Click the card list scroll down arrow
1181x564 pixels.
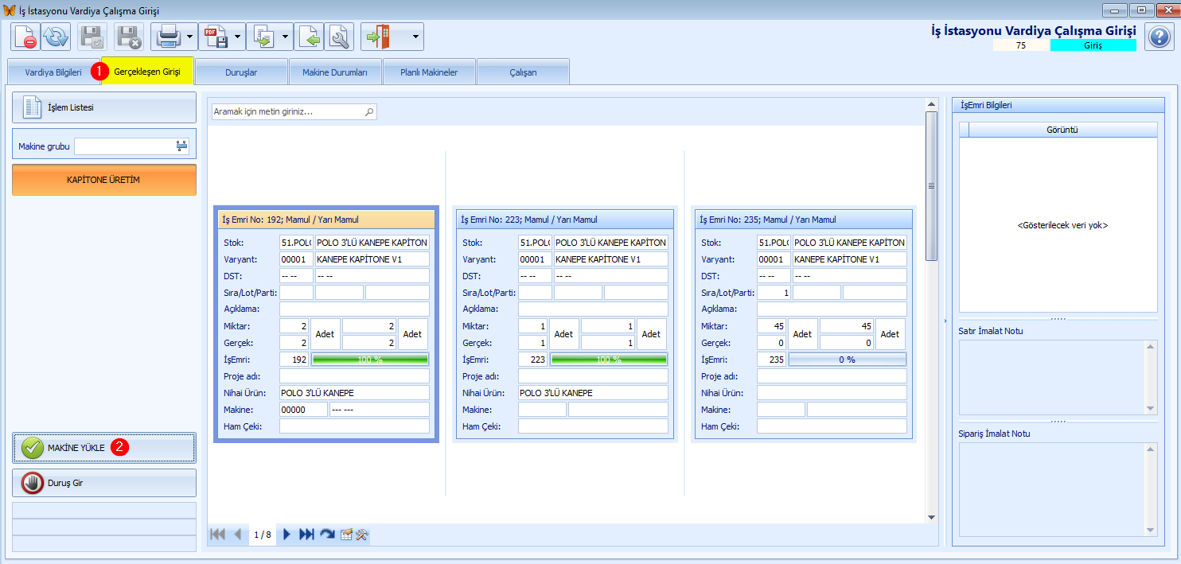coord(931,518)
